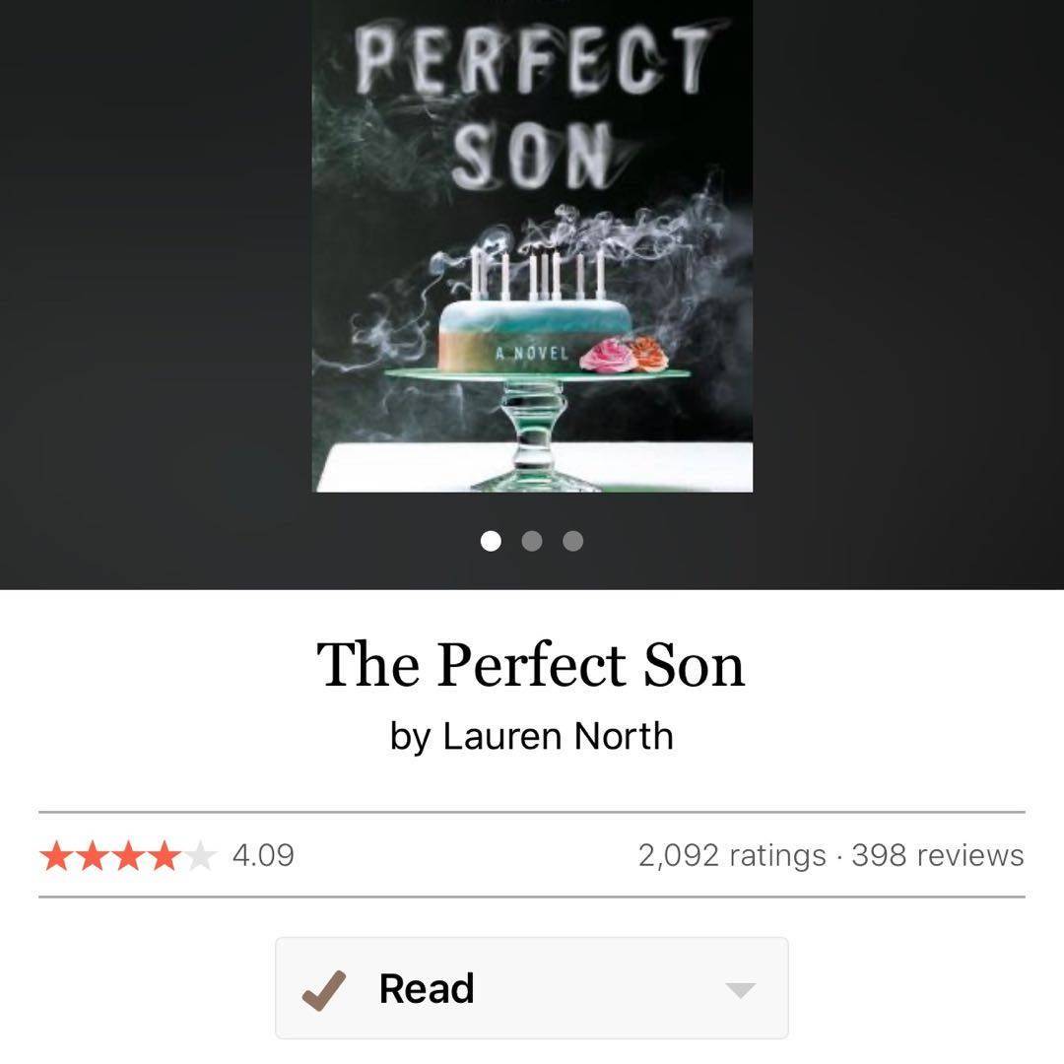Open author Lauren North's page
Screen dimensions: 1064x1064
point(558,736)
